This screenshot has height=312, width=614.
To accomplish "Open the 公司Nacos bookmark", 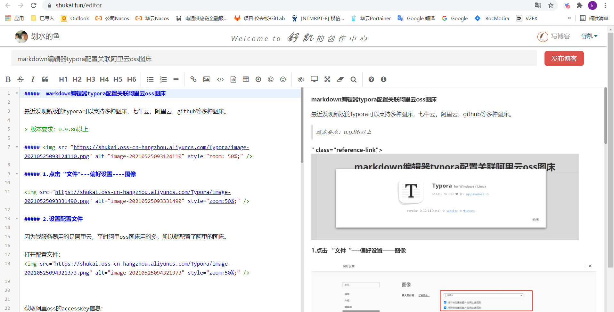I will click(112, 18).
